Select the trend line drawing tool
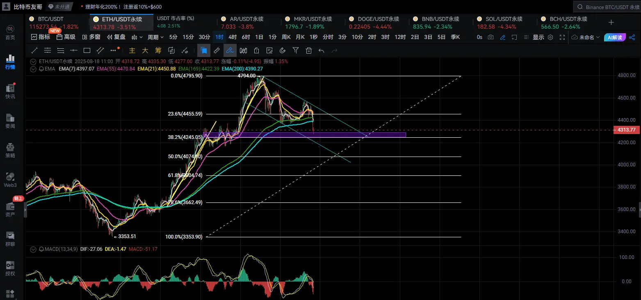The height and width of the screenshot is (300, 641). point(34,50)
